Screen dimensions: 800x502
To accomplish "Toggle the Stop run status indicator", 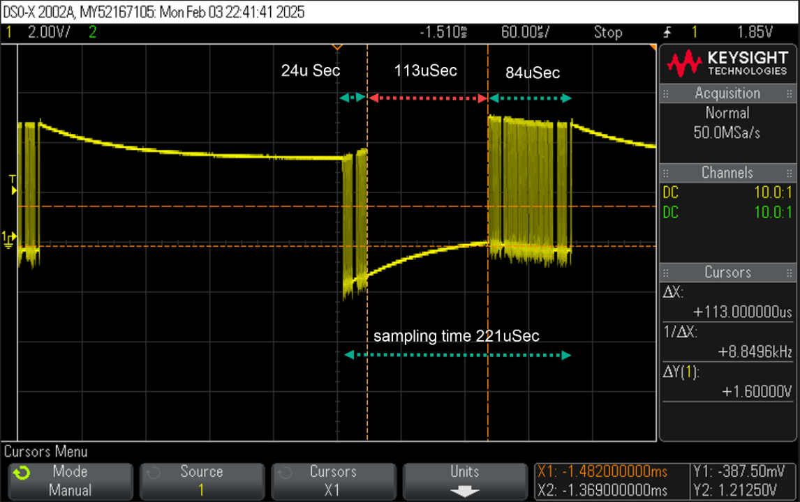I will (x=607, y=32).
